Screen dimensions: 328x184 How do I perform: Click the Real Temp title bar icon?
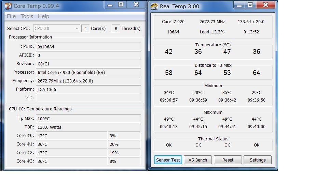tap(154, 6)
